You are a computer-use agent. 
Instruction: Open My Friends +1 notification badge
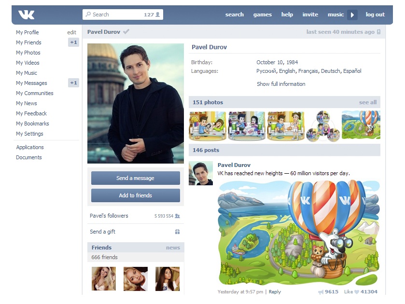tap(73, 42)
